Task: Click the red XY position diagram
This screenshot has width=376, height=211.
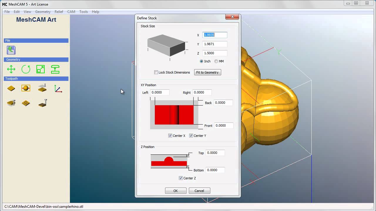Action: point(174,115)
